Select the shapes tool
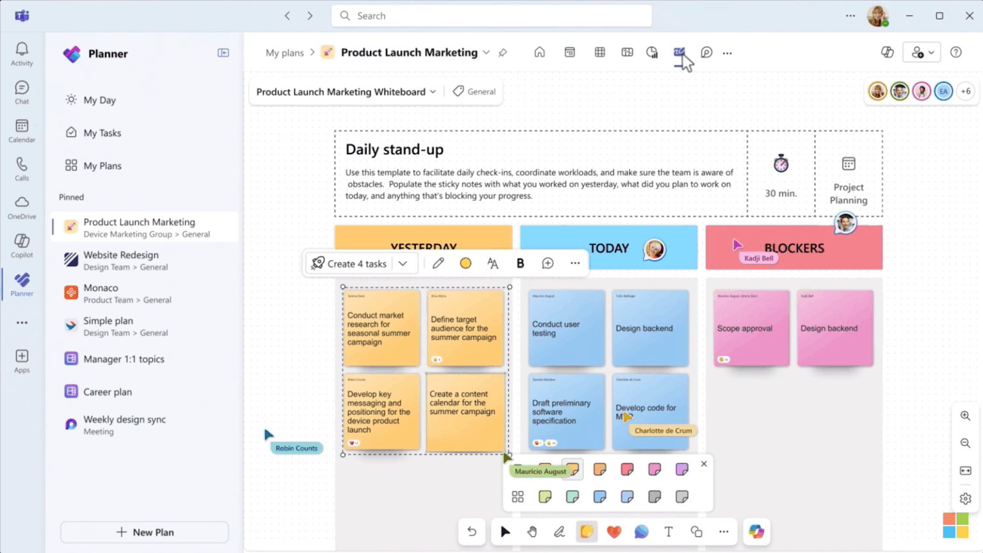 [696, 531]
